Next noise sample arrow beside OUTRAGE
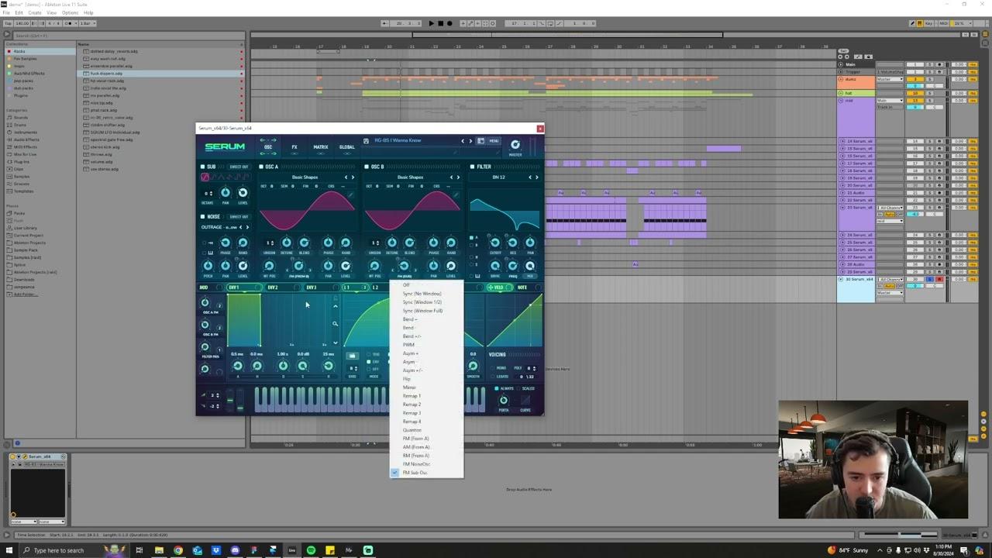Image resolution: width=992 pixels, height=558 pixels. [247, 227]
